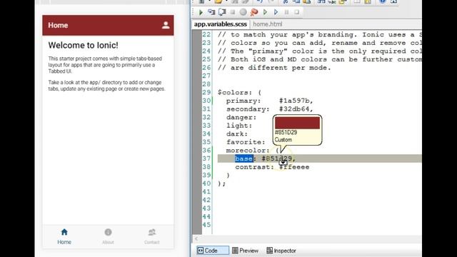Click the closing ');' on line 40
The width and height of the screenshot is (457, 257).
tap(222, 183)
